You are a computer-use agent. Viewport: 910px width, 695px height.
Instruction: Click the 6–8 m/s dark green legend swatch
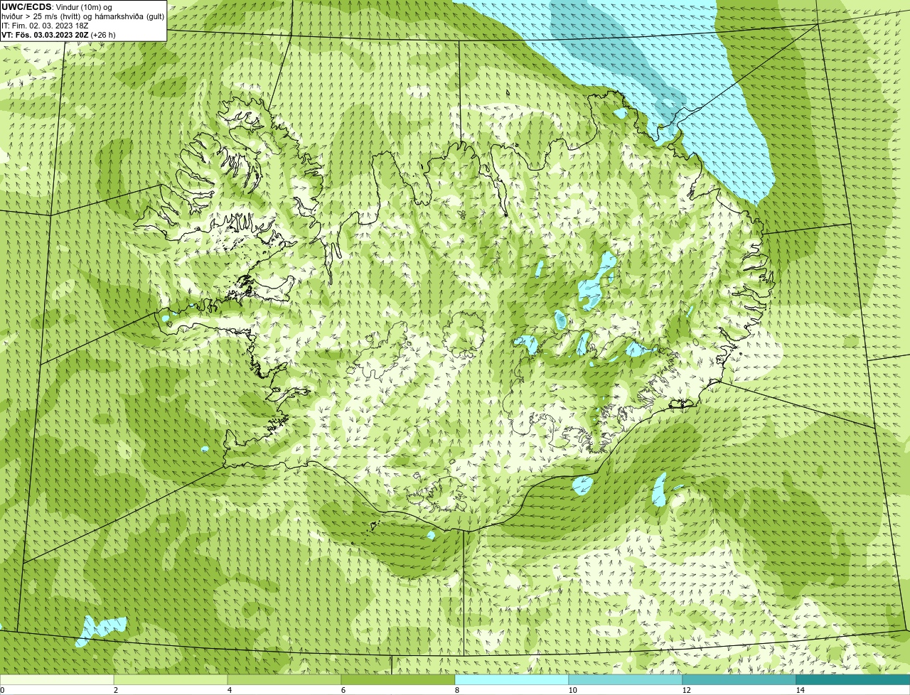[398, 679]
